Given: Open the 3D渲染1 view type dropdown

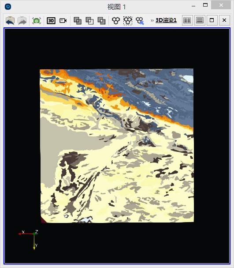Looking at the screenshot, I should [166, 20].
